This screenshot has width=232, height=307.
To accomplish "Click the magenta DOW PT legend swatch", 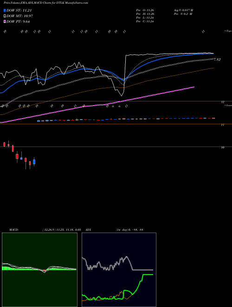I will (x=5, y=21).
